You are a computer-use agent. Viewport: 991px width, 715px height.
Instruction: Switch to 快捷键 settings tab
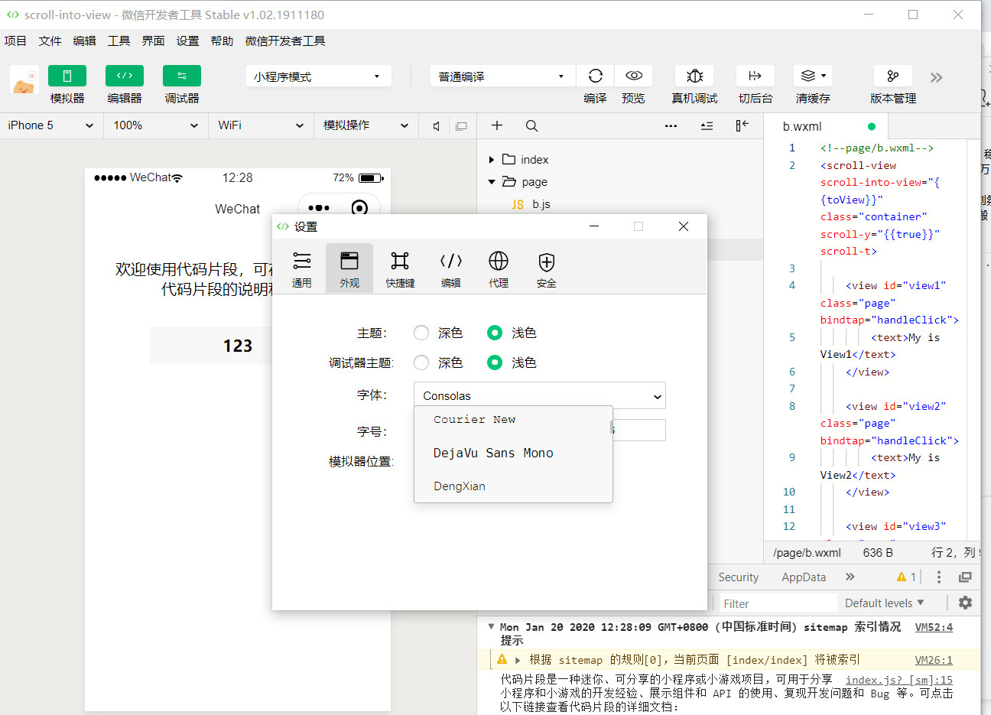click(400, 268)
